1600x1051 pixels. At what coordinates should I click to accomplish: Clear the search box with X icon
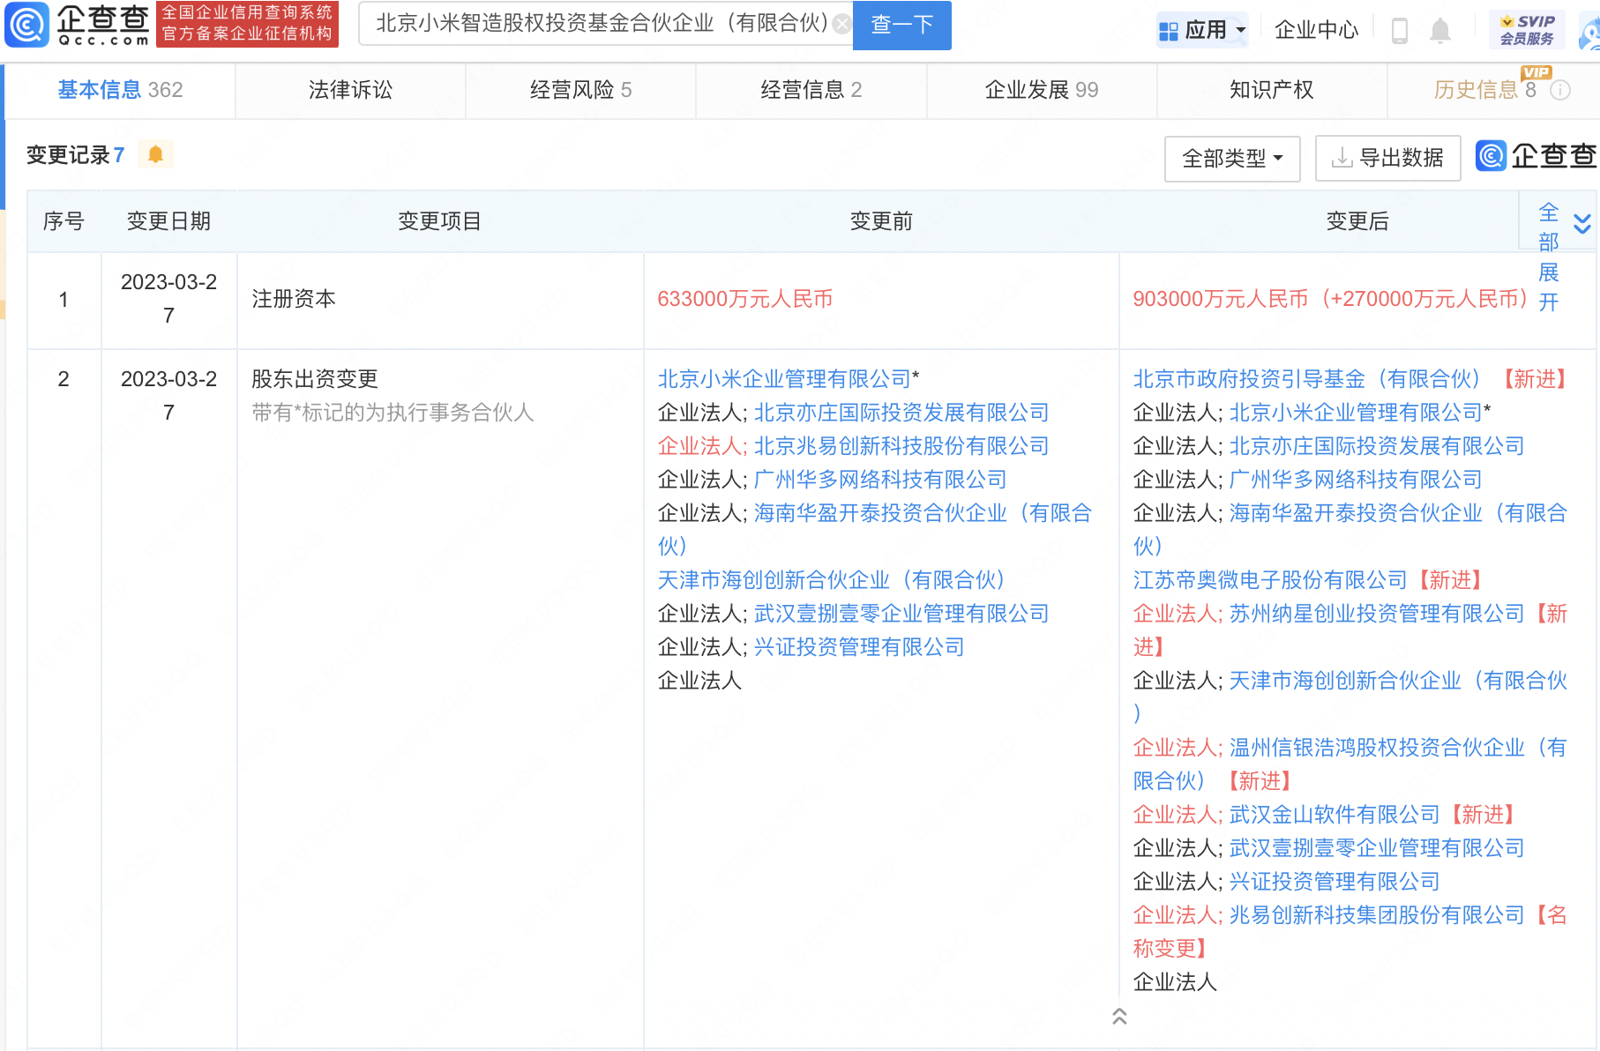pyautogui.click(x=841, y=25)
